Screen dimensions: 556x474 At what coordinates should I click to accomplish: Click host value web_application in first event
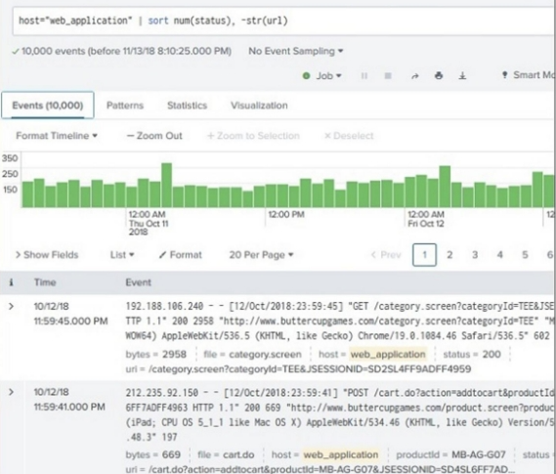388,355
